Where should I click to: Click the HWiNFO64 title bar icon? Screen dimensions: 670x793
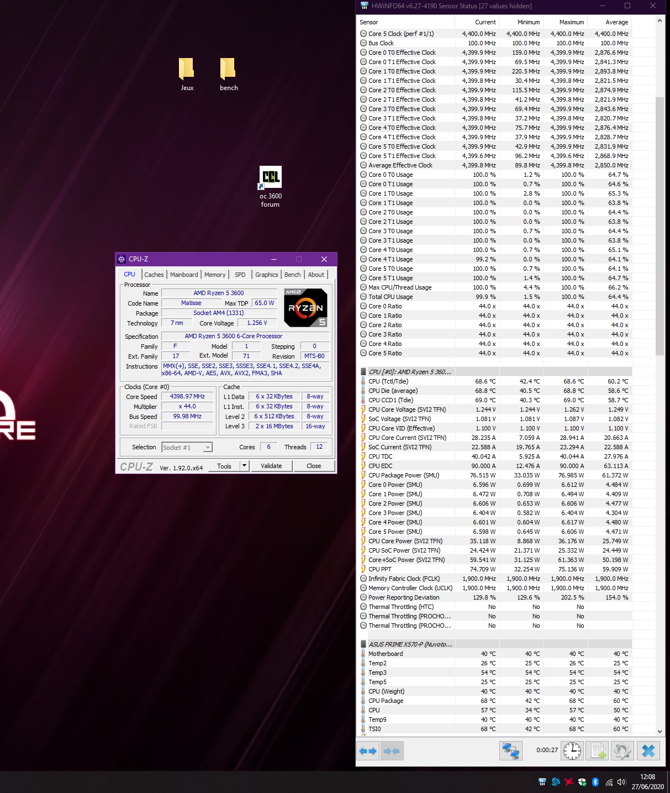[364, 6]
